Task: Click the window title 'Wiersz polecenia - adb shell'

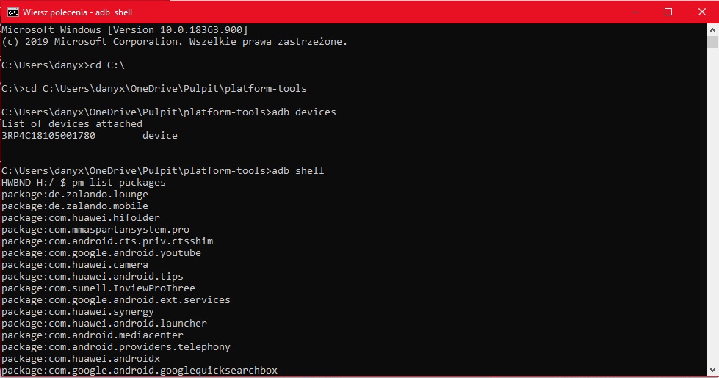Action: [78, 12]
